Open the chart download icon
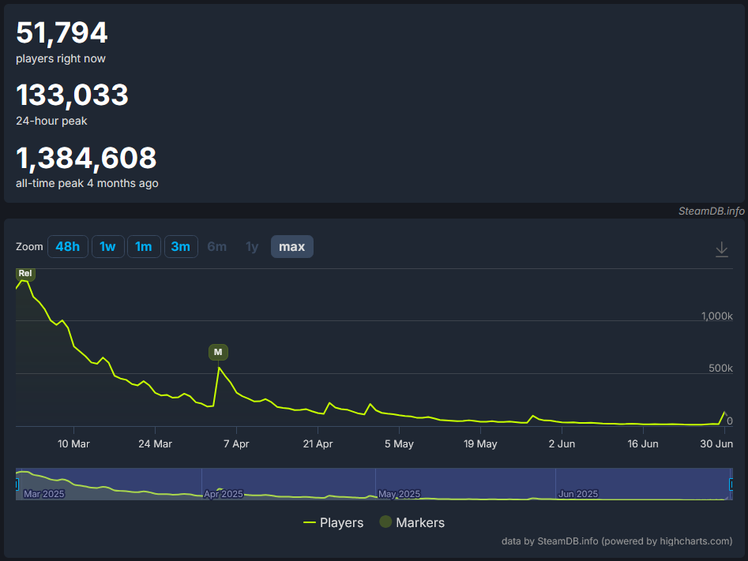 tap(722, 249)
